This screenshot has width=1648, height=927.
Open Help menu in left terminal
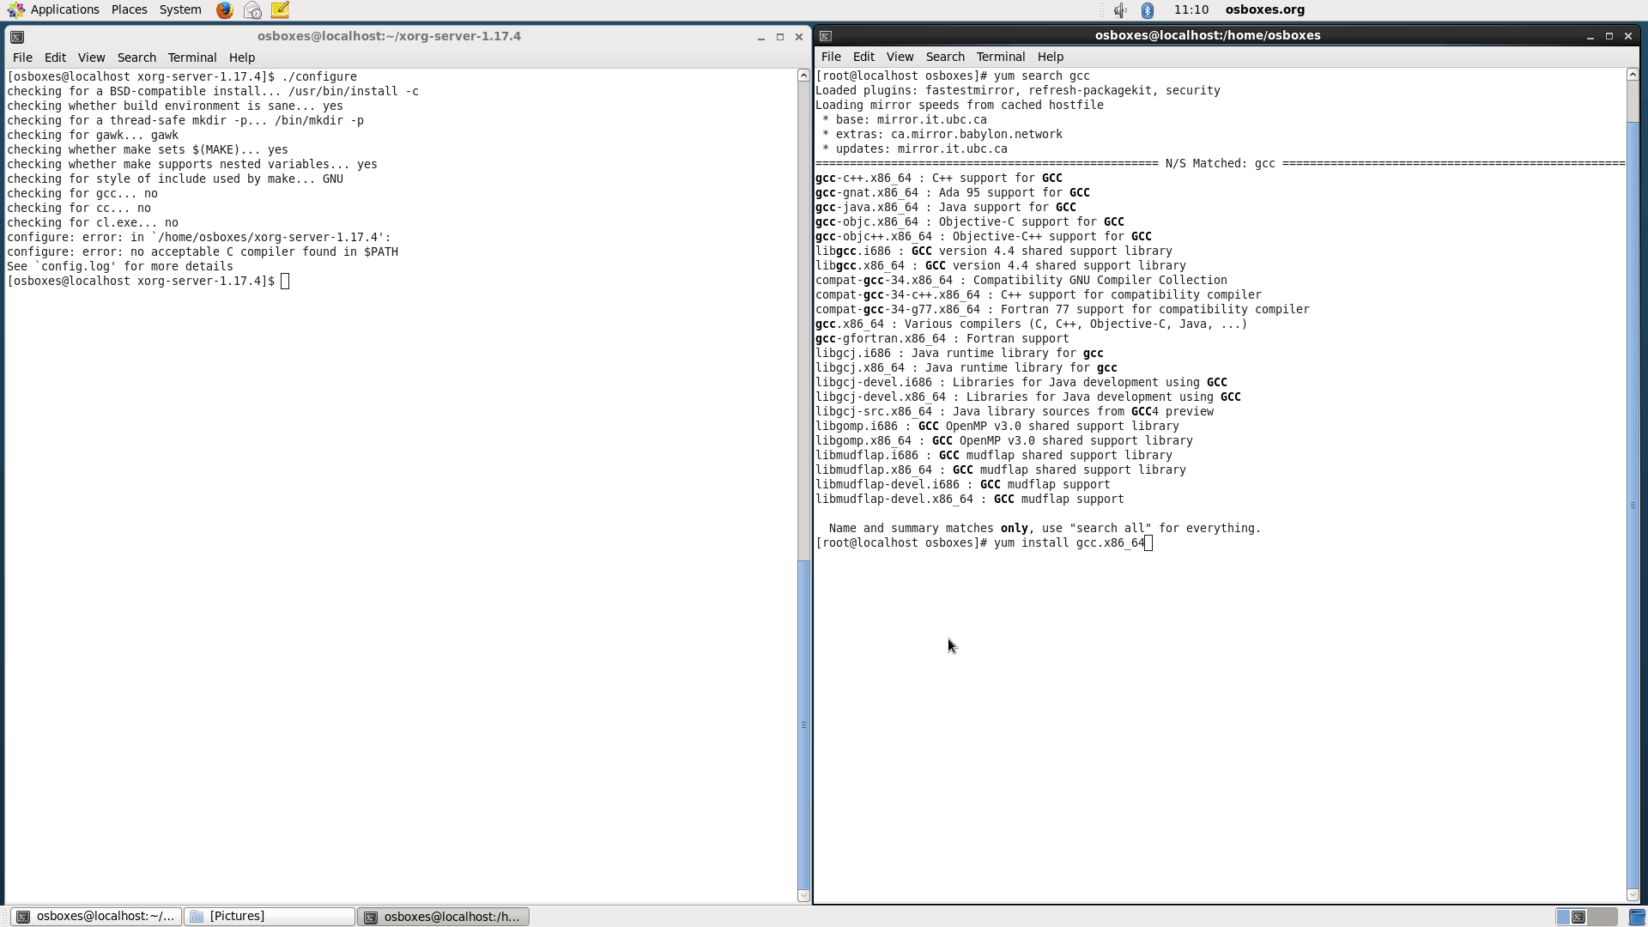pos(242,58)
